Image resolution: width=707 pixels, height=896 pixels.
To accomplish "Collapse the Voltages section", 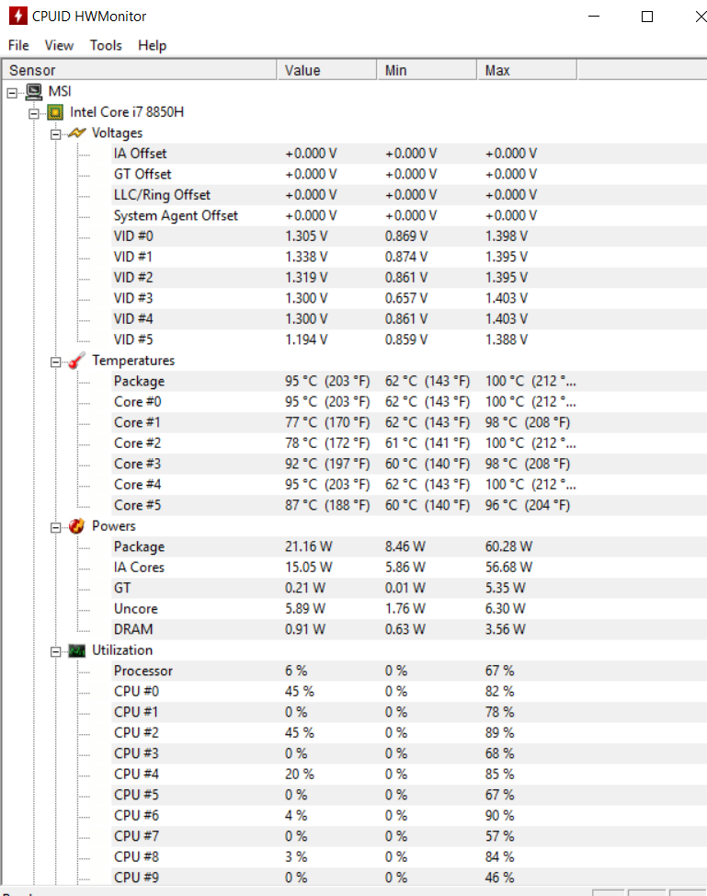I will click(x=55, y=134).
